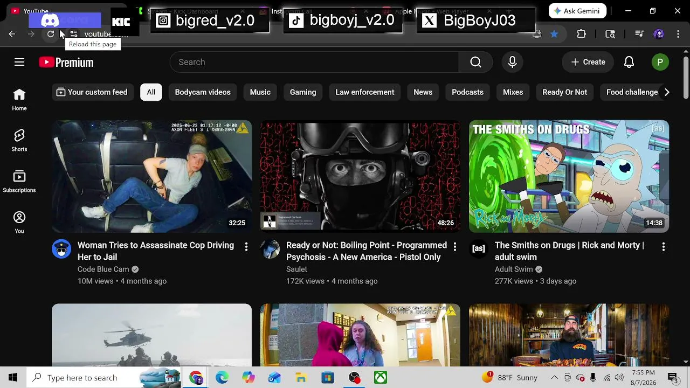Bookmark this page with the star
This screenshot has width=690, height=388.
pos(554,34)
